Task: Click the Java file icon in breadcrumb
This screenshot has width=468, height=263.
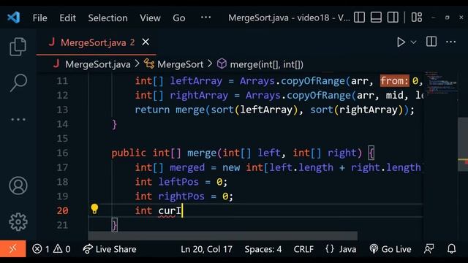Action: click(56, 64)
